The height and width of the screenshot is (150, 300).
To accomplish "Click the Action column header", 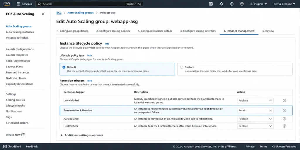I will tap(241, 92).
